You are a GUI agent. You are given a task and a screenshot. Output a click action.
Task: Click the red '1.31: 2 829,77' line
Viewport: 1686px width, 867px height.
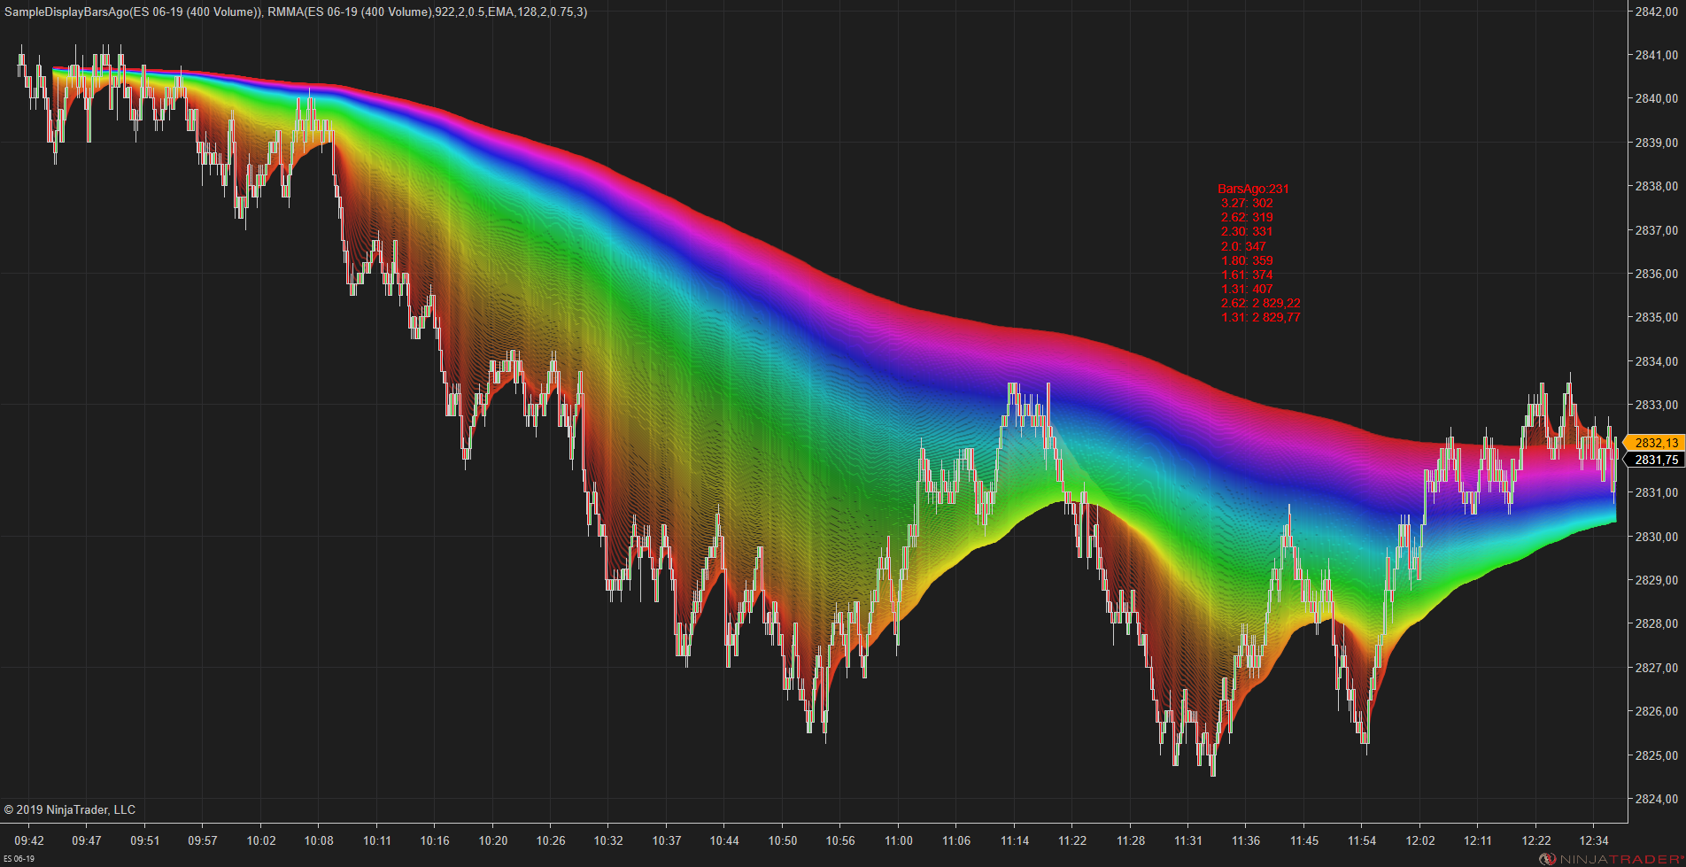[x=1261, y=317]
